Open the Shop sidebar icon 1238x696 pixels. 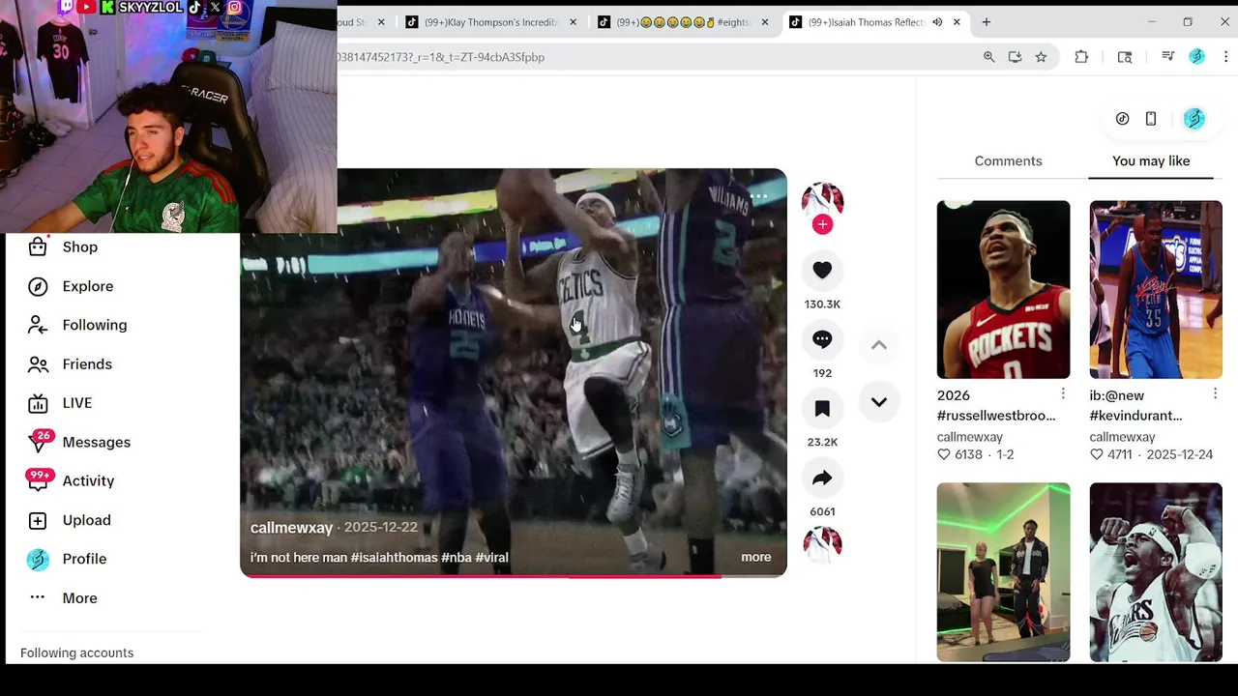click(37, 247)
